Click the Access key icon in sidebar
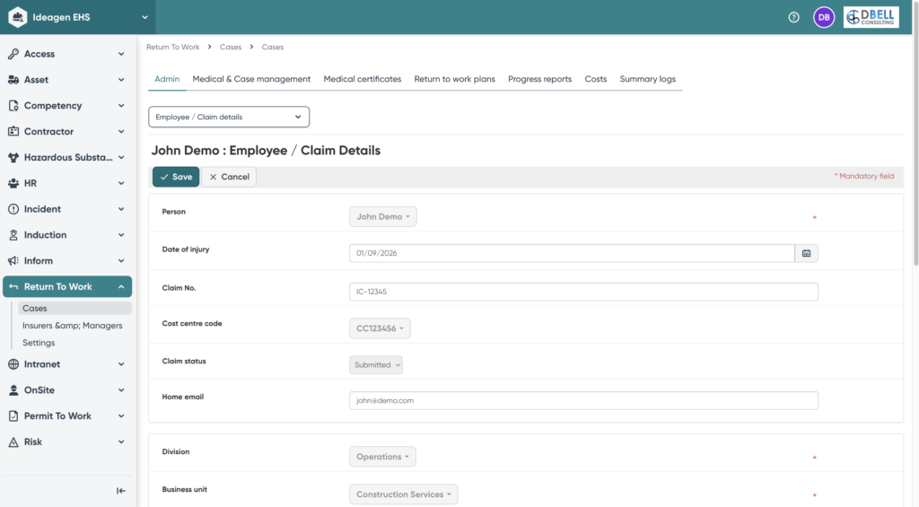This screenshot has width=919, height=507. coord(13,54)
